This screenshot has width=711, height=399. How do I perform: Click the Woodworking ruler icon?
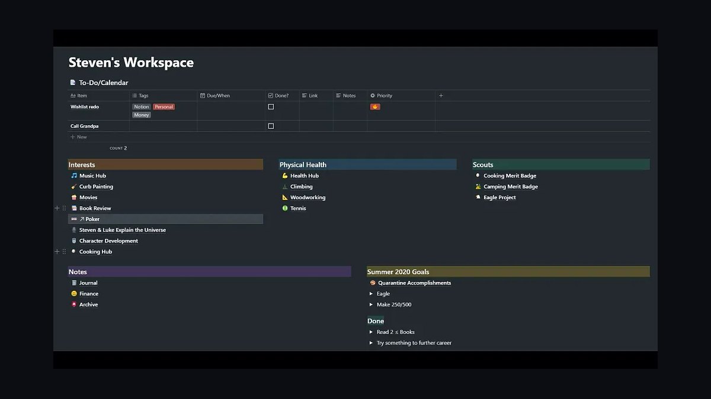[x=285, y=197]
